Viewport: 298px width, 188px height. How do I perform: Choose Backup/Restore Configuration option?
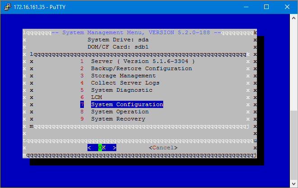pos(141,68)
